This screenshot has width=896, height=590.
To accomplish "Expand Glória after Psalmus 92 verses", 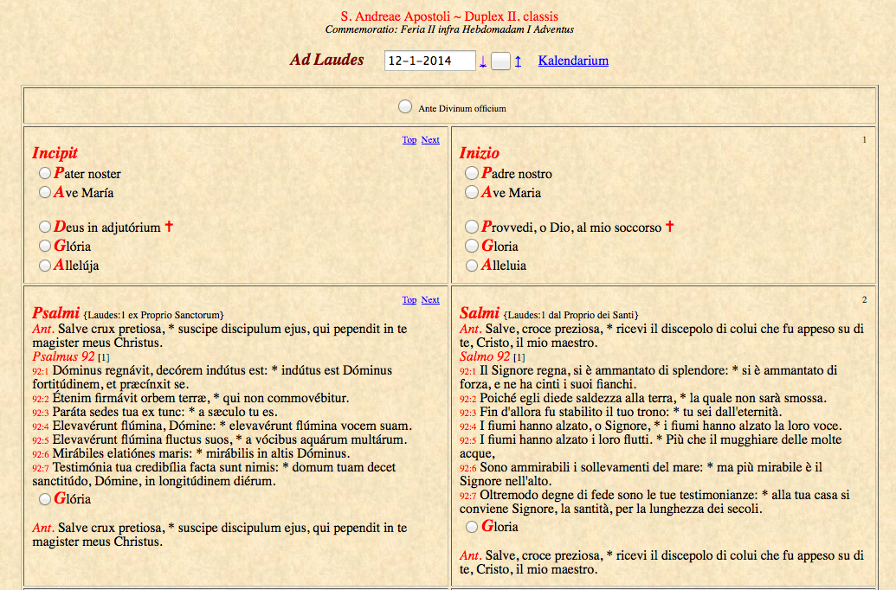I will tap(45, 499).
